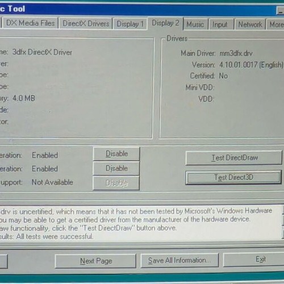Minimize the Diagnostic Tool window
284x284 pixels.
click(x=280, y=10)
